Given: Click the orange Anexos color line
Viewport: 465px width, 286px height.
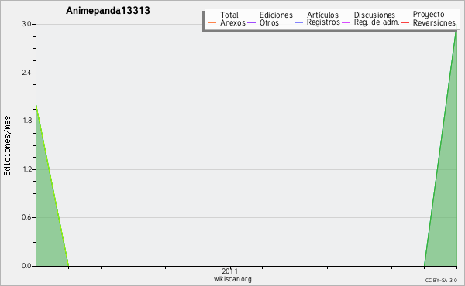Looking at the screenshot, I should click(212, 22).
